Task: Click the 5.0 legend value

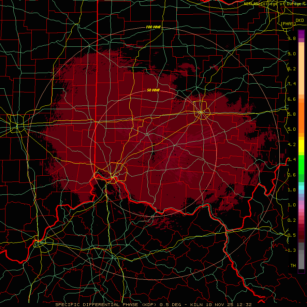Action: point(292,129)
